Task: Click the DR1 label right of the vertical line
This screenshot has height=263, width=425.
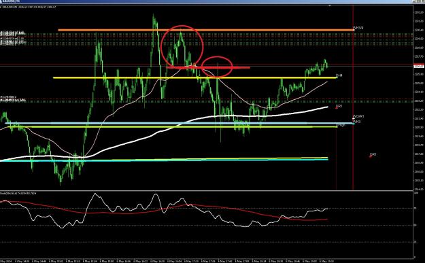Action: click(373, 154)
